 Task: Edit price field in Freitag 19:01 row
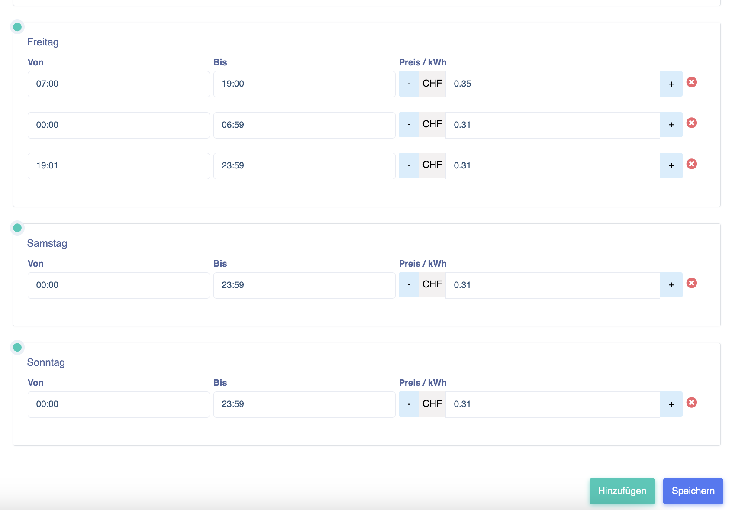tap(552, 166)
